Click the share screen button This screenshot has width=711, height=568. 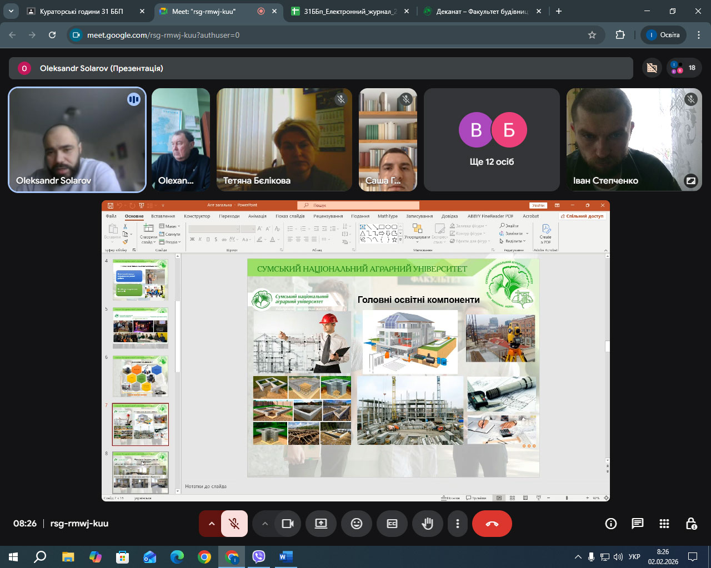click(x=321, y=524)
